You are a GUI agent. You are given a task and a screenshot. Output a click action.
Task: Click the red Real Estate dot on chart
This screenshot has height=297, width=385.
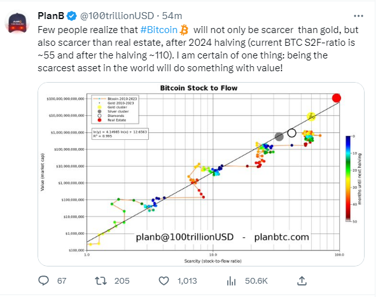click(337, 98)
